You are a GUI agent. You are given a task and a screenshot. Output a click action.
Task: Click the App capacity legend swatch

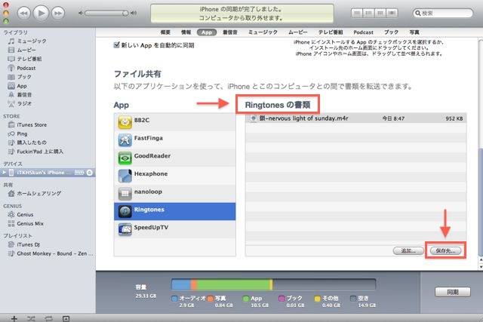point(246,299)
